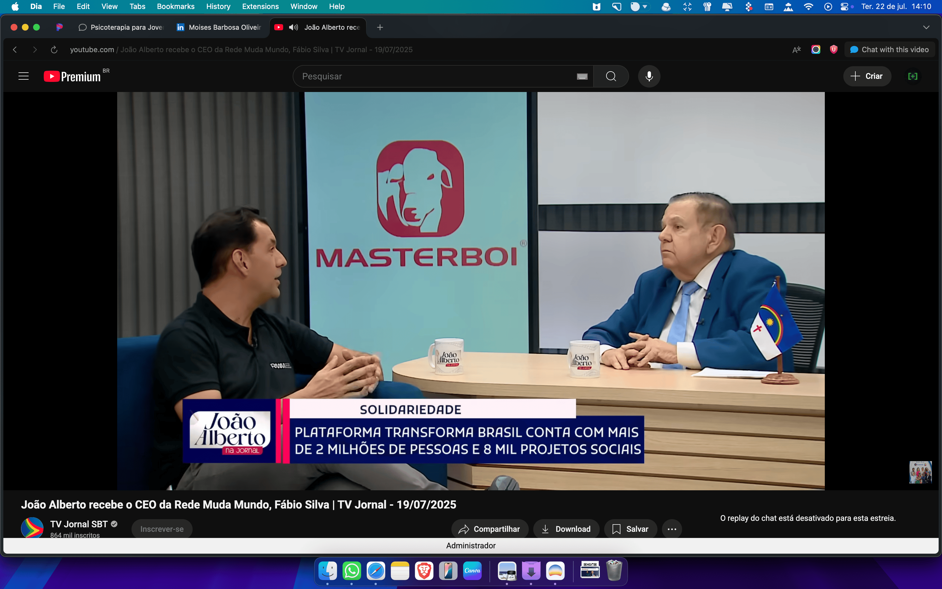Image resolution: width=942 pixels, height=589 pixels.
Task: Open the Criar create dropdown
Action: (867, 76)
